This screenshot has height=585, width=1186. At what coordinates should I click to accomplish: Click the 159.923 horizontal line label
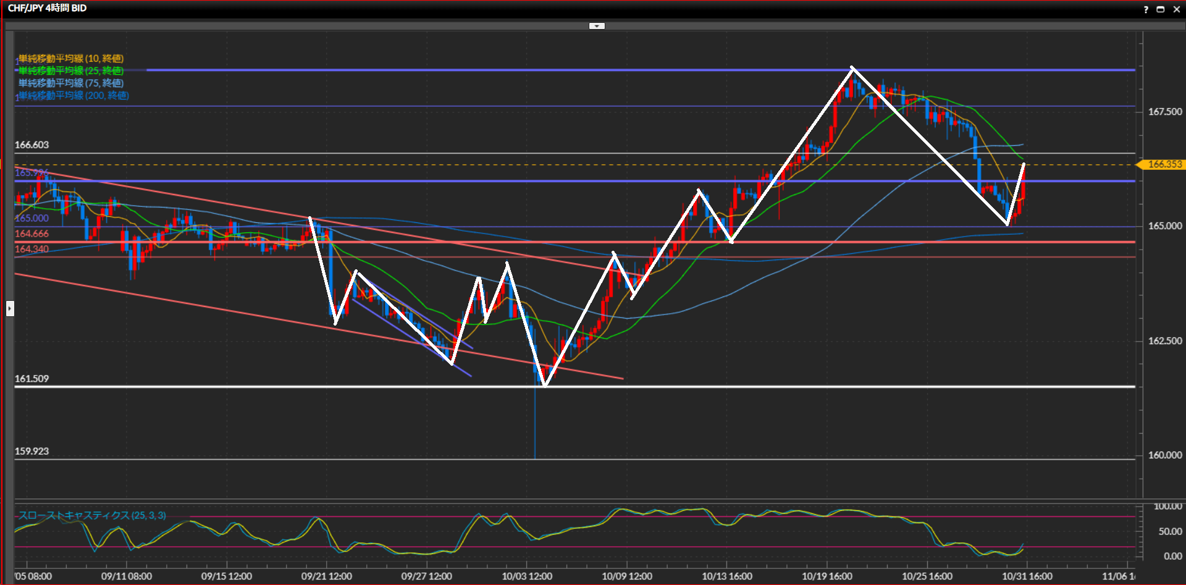[x=32, y=451]
